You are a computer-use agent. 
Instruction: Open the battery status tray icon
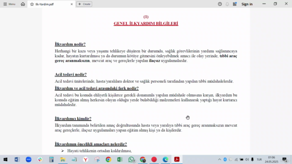pyautogui.click(x=241, y=159)
